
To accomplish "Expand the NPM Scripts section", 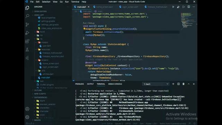I will (40, 94).
